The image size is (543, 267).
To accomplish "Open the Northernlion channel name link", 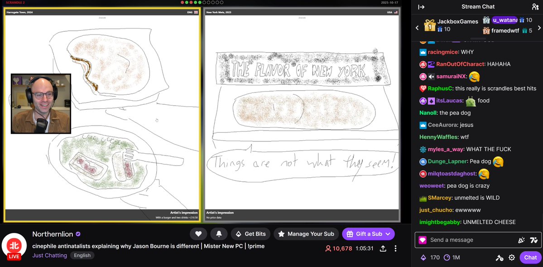I will pos(53,234).
